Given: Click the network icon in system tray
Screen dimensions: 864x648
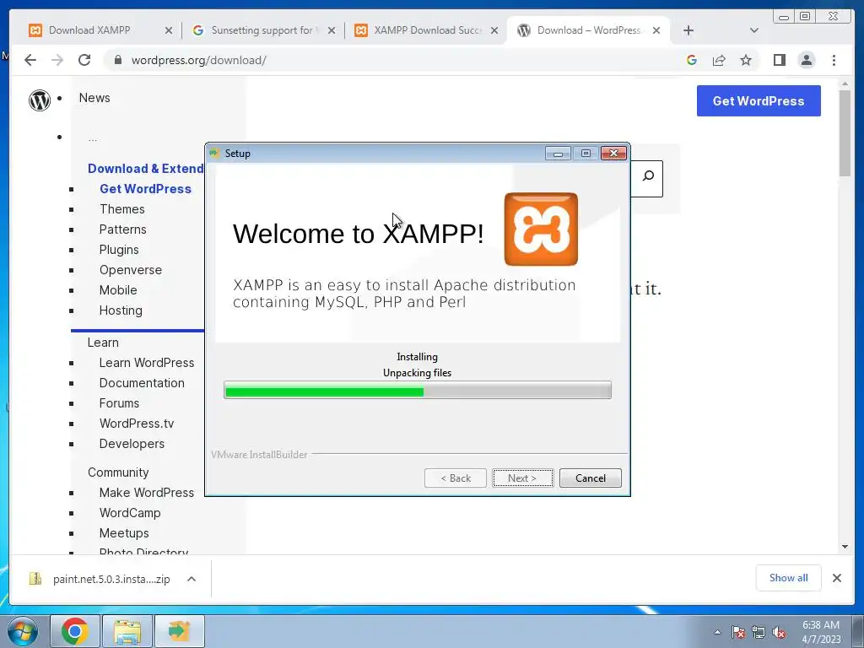Looking at the screenshot, I should 759,633.
